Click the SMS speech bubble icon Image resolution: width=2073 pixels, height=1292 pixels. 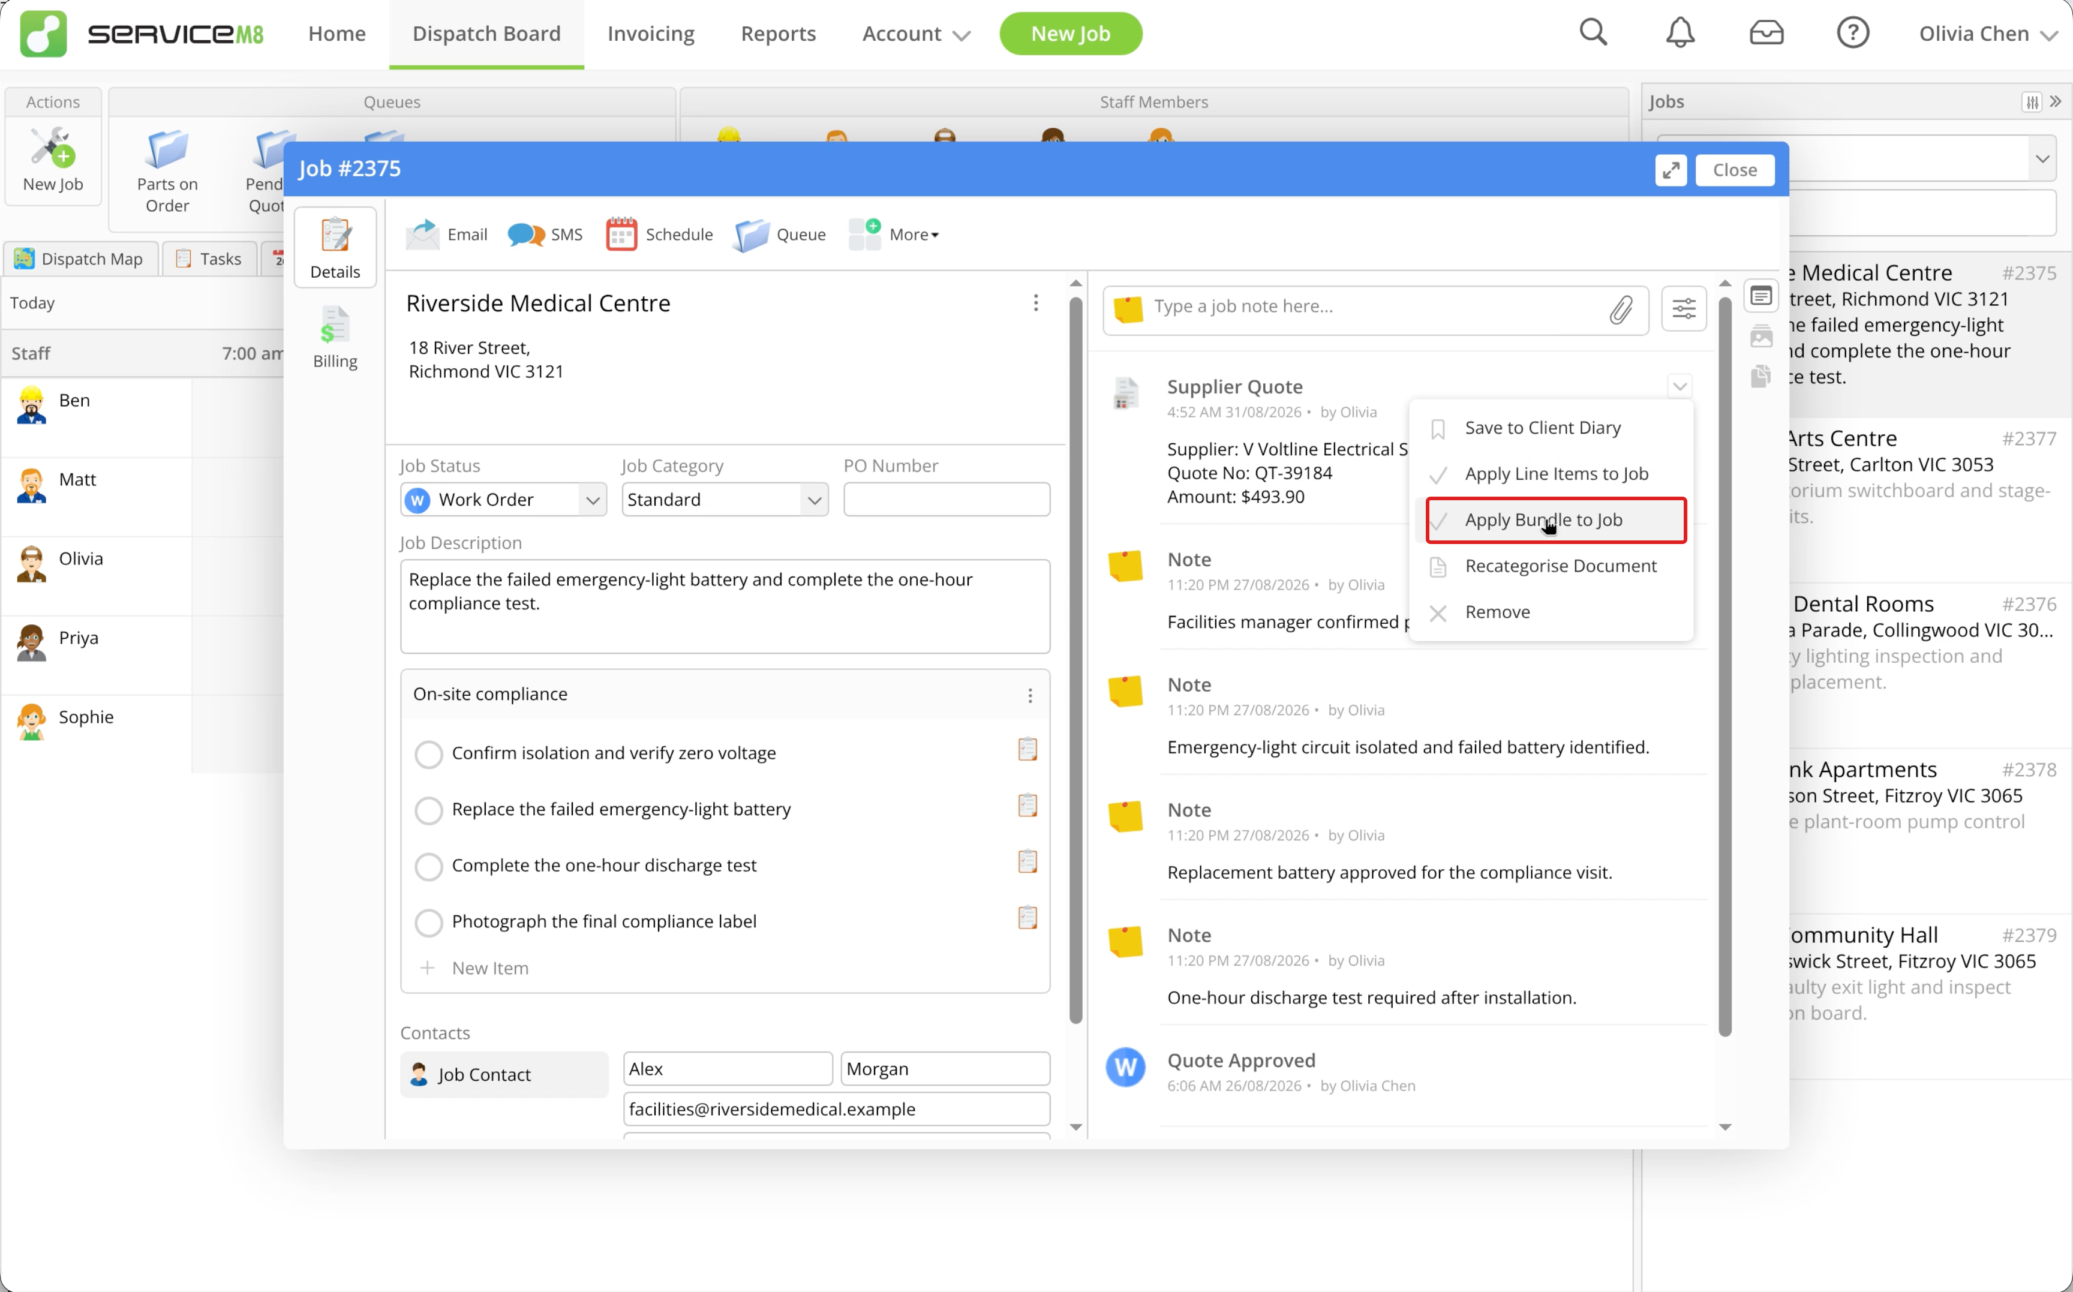525,234
